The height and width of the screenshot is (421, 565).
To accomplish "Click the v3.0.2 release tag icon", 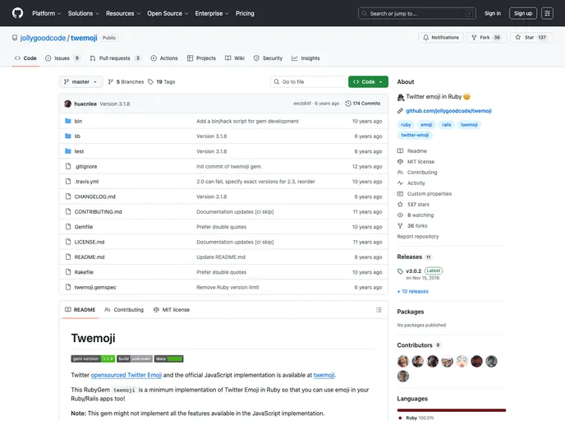I will point(400,271).
